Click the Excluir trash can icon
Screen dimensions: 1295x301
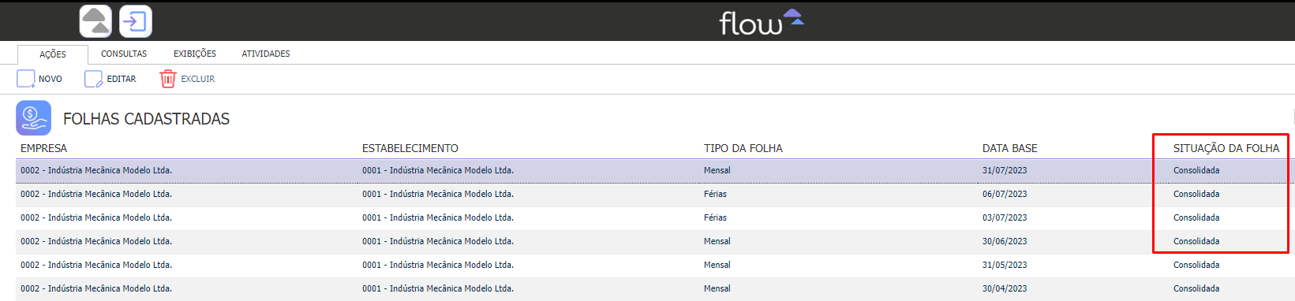(x=167, y=79)
